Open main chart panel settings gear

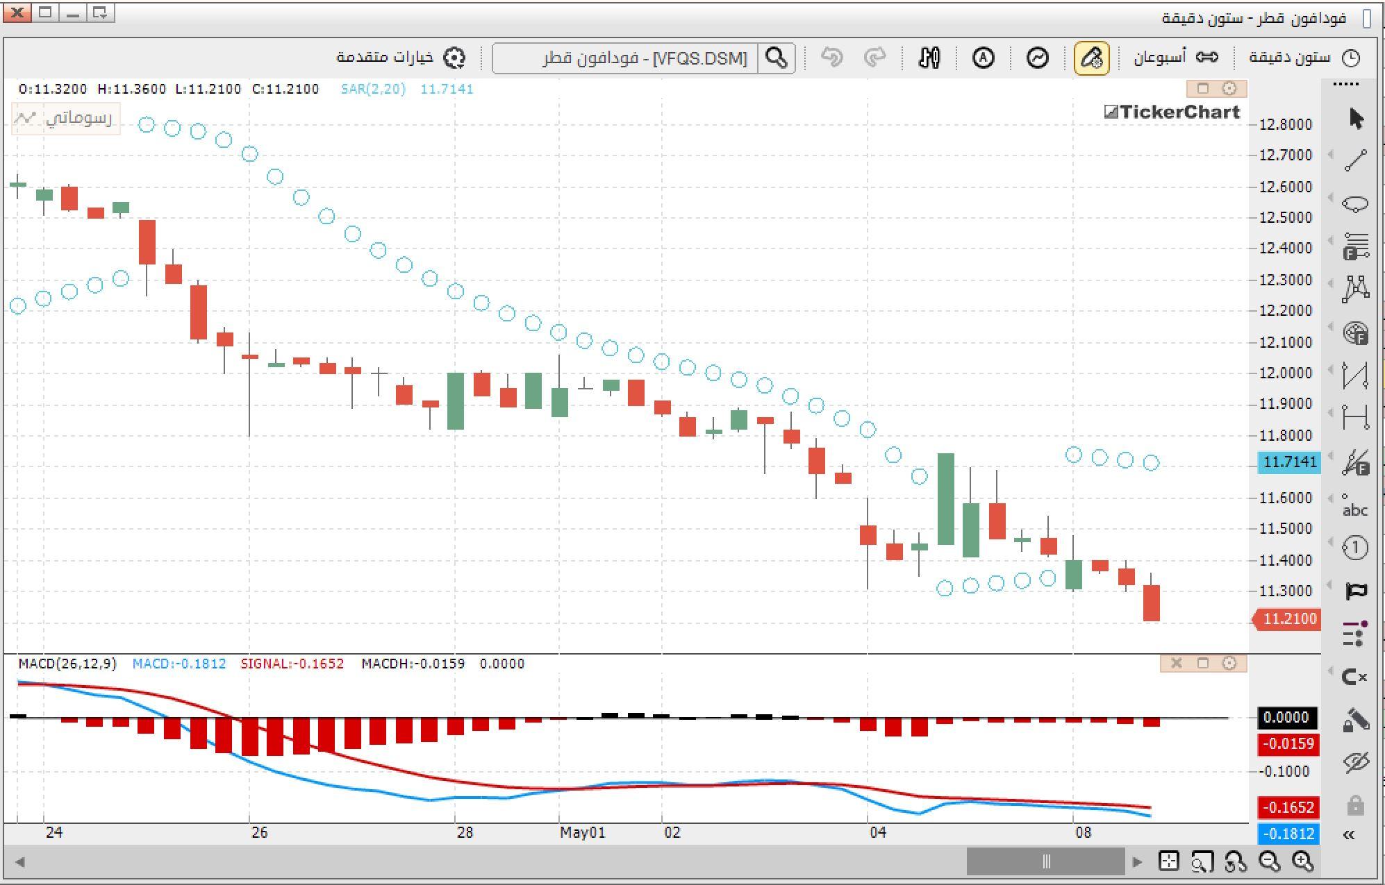tap(1229, 88)
